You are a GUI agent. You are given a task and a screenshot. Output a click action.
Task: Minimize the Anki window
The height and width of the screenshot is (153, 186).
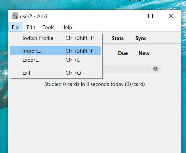click(130, 16)
